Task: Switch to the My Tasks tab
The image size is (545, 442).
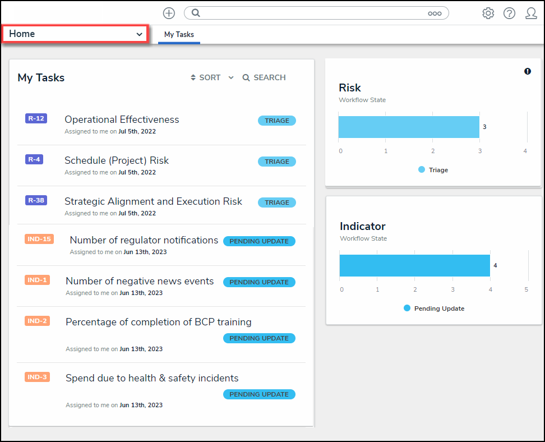Action: [x=179, y=34]
